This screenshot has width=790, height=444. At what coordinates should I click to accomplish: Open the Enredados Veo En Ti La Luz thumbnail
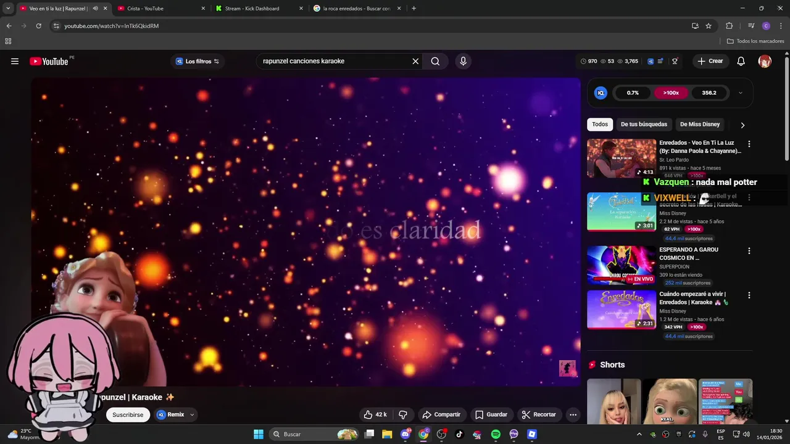(622, 158)
